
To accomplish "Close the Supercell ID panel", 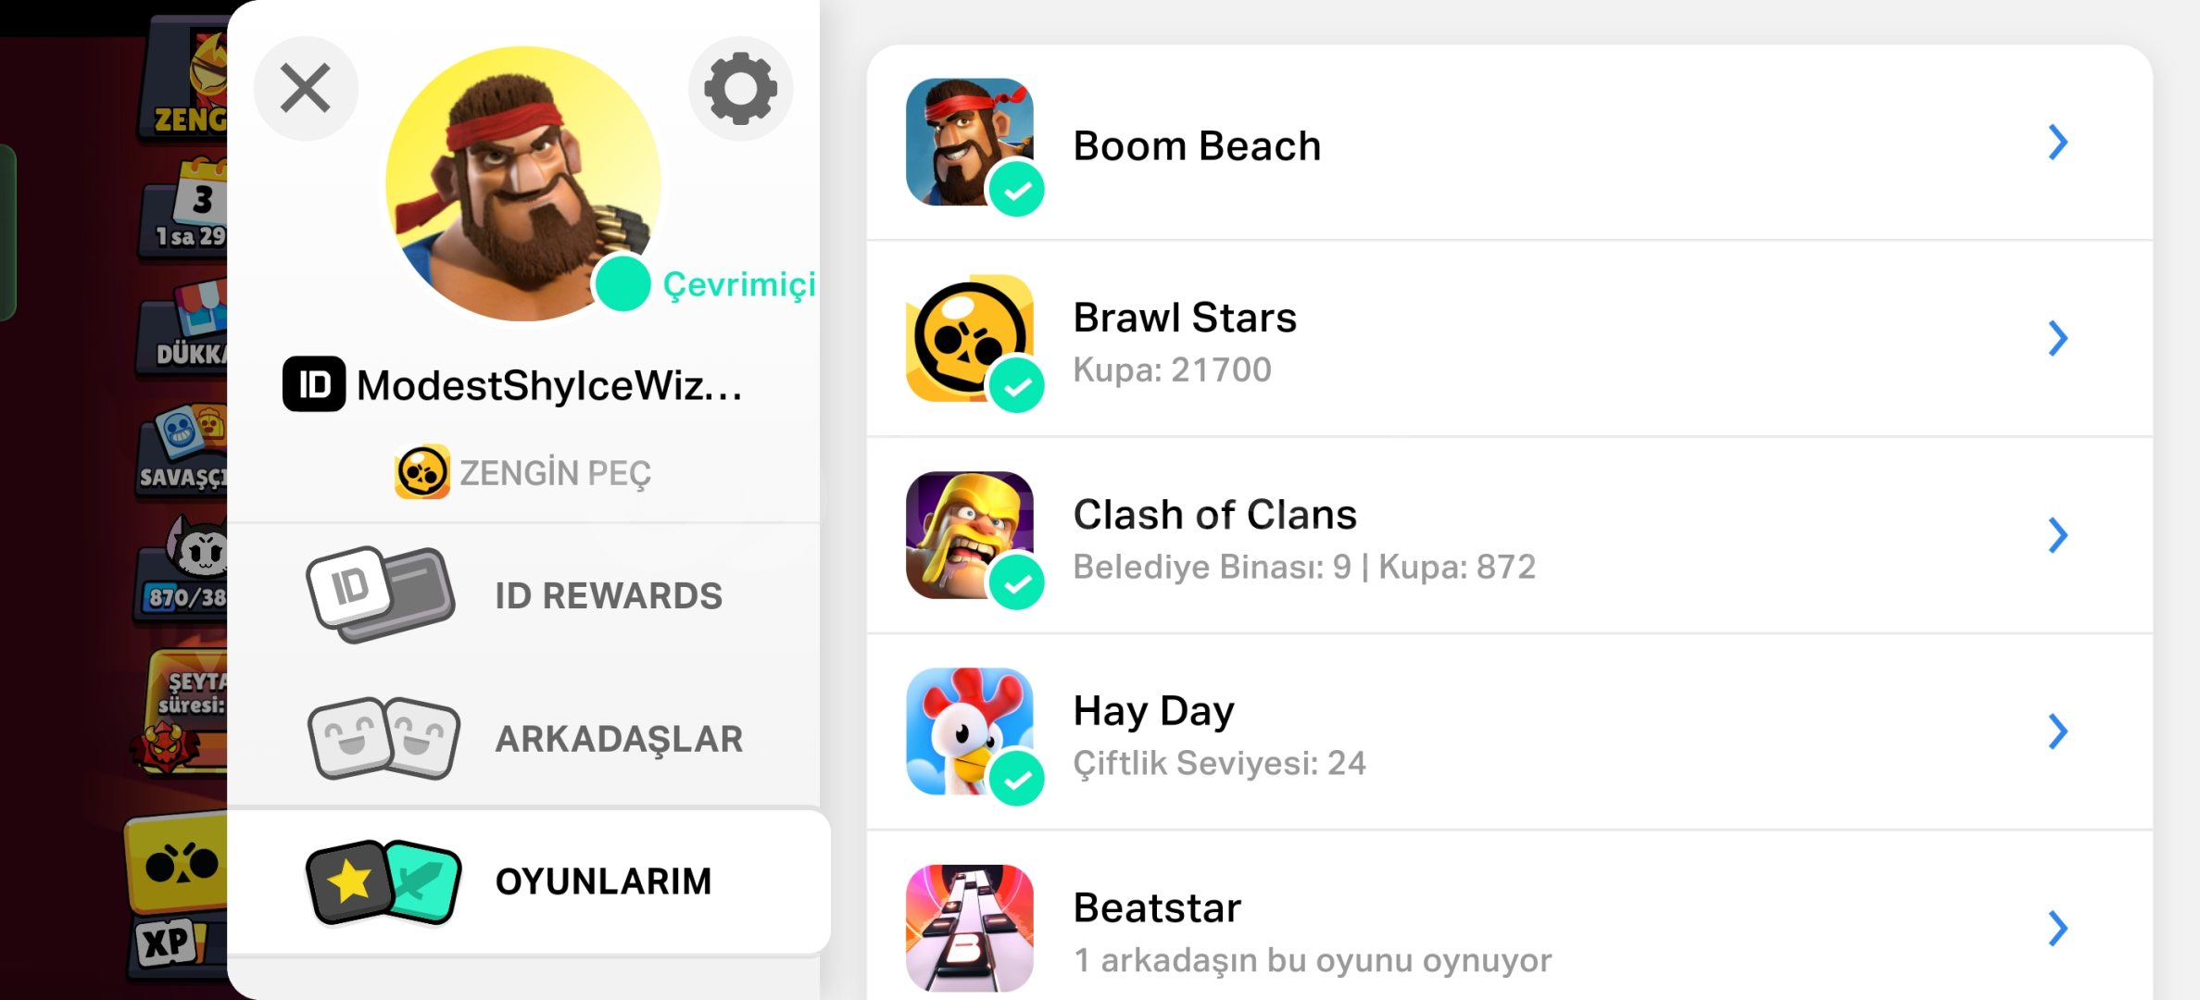I will 306,89.
